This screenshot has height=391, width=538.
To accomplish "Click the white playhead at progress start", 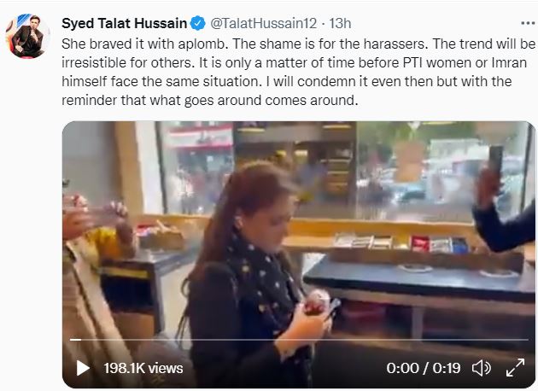I will [75, 340].
